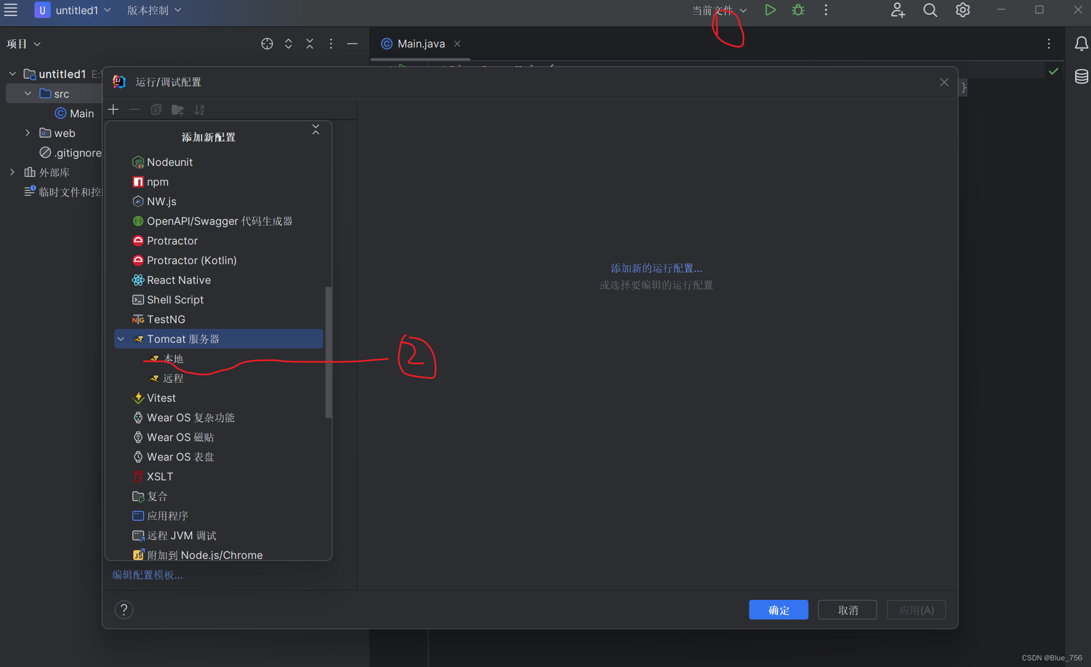Click the Main.java tab
Screen dimensions: 1091x667
coord(418,43)
